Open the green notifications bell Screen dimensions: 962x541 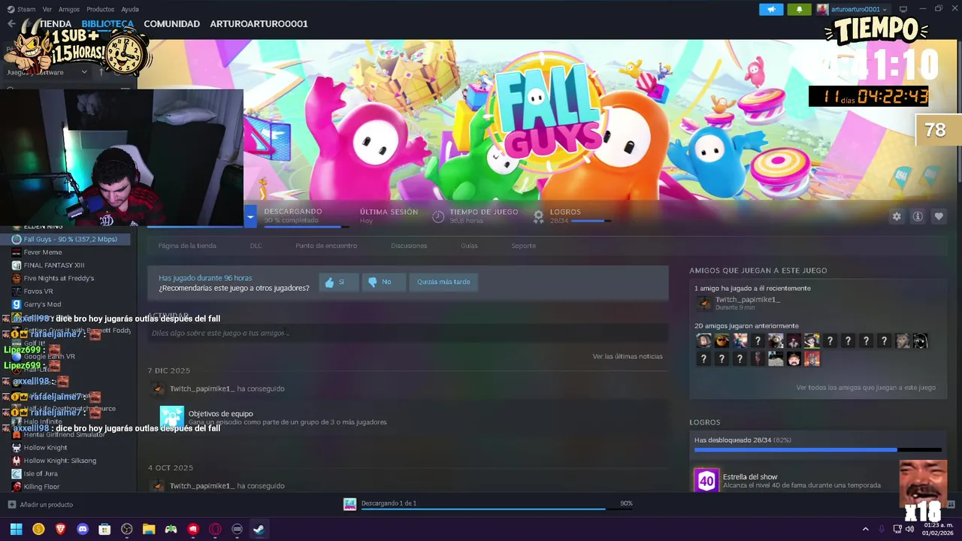tap(799, 9)
